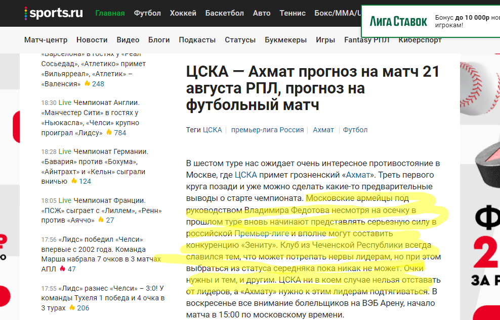This screenshot has height=320, width=500.
Task: Open the Видео tab
Action: [128, 40]
